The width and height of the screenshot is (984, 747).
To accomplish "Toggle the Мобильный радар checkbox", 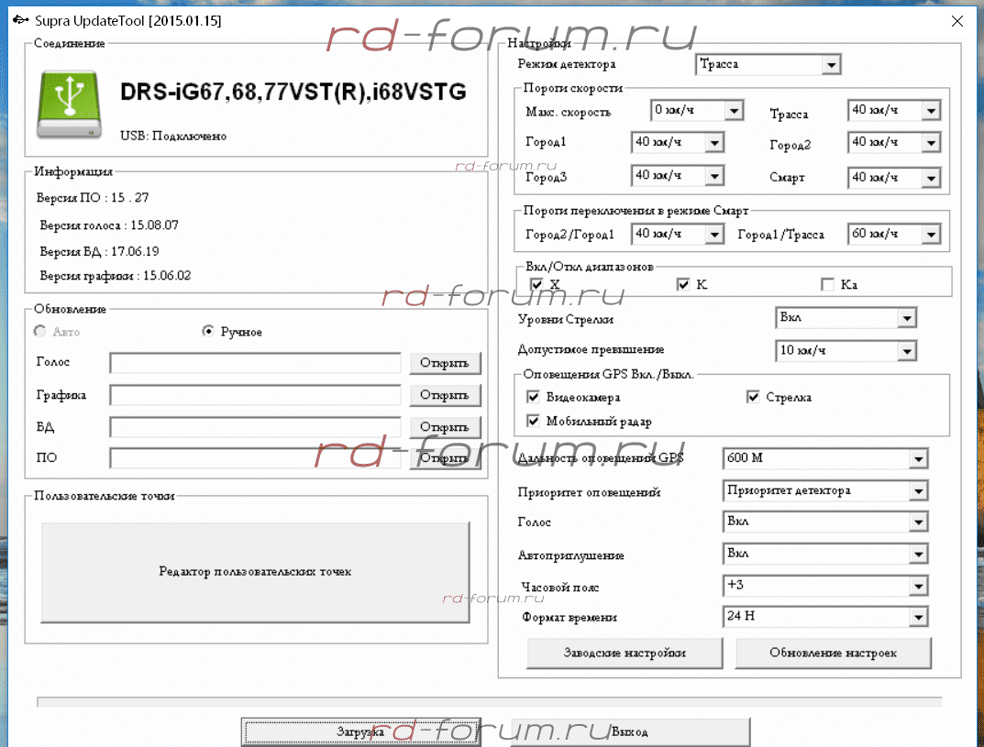I will (534, 420).
